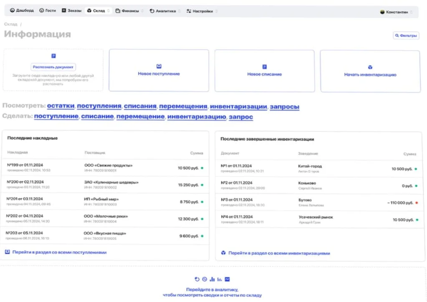427x302 pixels.
Task: Click the bar chart icon above analytics text
Action: tap(212, 279)
